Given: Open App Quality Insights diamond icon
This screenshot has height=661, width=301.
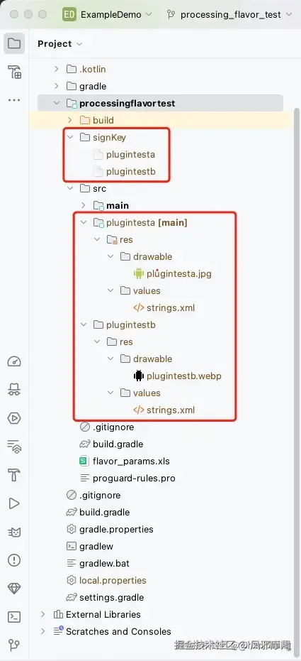Looking at the screenshot, I should (14, 588).
